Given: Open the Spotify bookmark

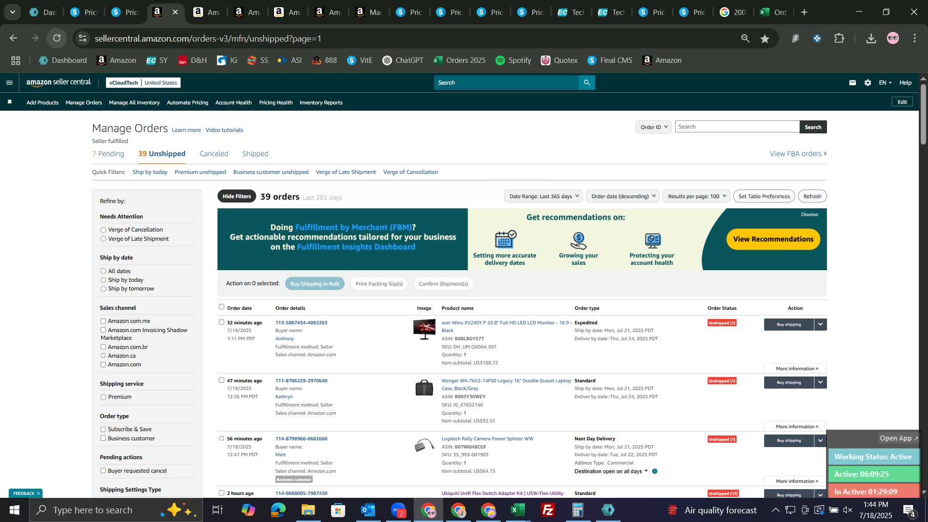Looking at the screenshot, I should pos(513,60).
